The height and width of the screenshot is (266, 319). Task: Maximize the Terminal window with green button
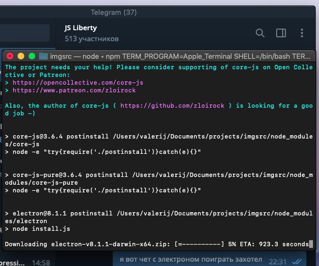pos(32,56)
